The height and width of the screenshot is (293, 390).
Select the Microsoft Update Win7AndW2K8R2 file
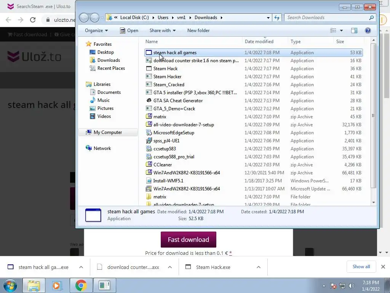pyautogui.click(x=254, y=188)
